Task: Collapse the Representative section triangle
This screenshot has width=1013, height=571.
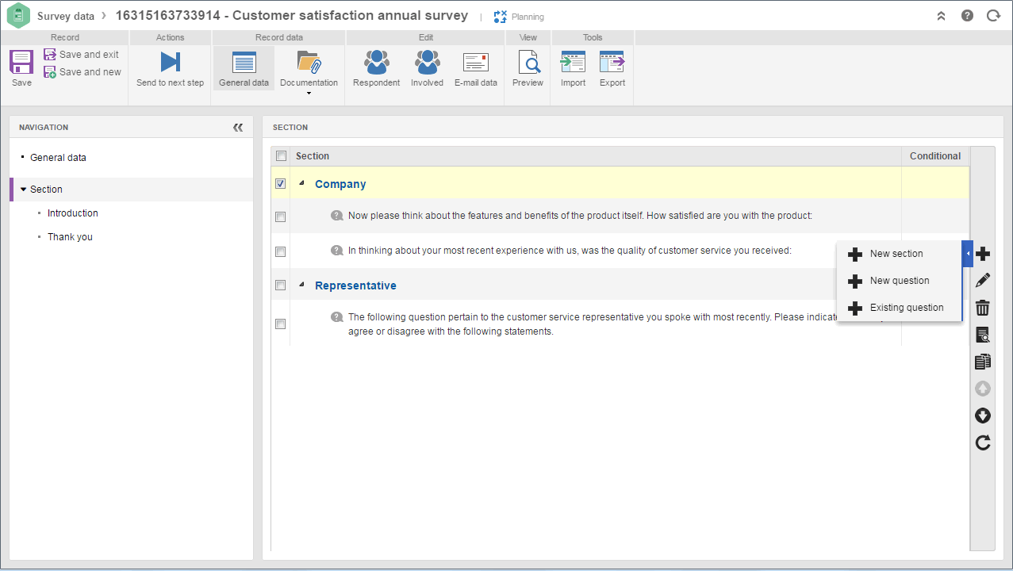Action: 301,285
